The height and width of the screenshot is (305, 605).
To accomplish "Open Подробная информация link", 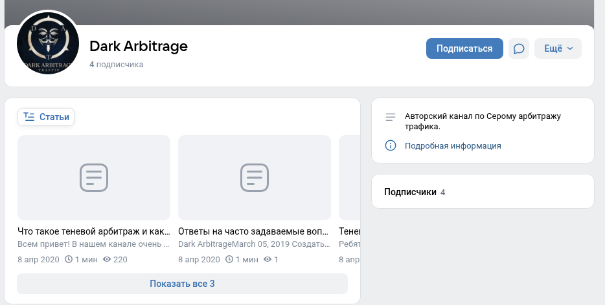I will click(x=452, y=145).
